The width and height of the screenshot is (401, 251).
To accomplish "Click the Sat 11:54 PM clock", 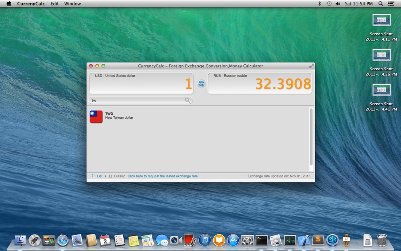I will [x=359, y=4].
